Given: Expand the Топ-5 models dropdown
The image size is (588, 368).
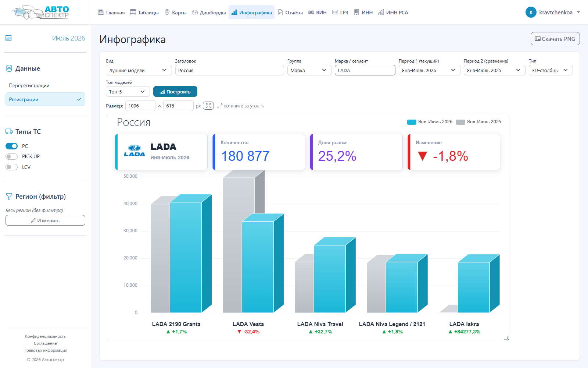Looking at the screenshot, I should pyautogui.click(x=128, y=92).
